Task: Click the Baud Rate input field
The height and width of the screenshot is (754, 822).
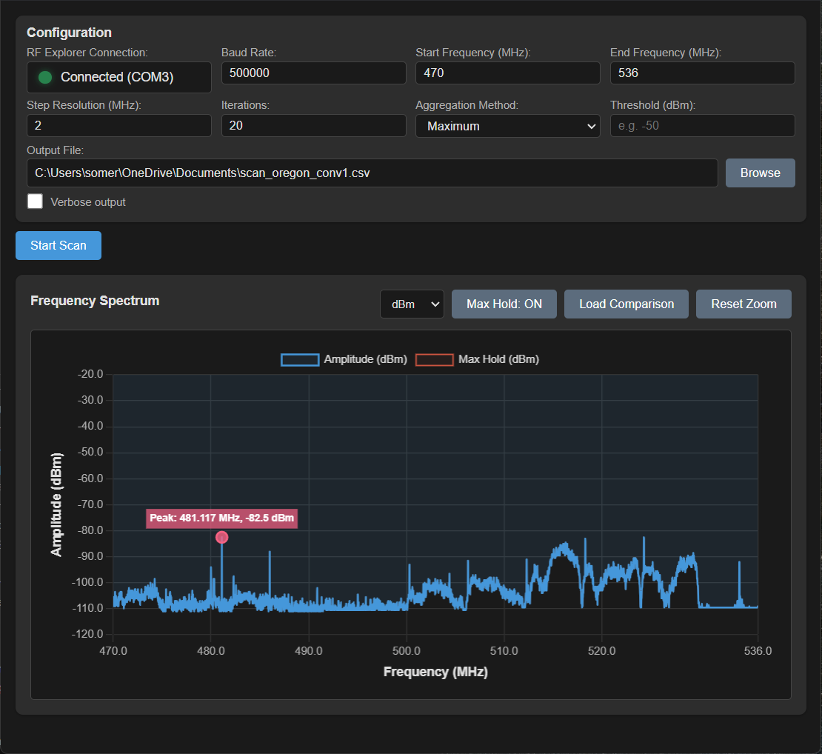Action: (x=313, y=73)
